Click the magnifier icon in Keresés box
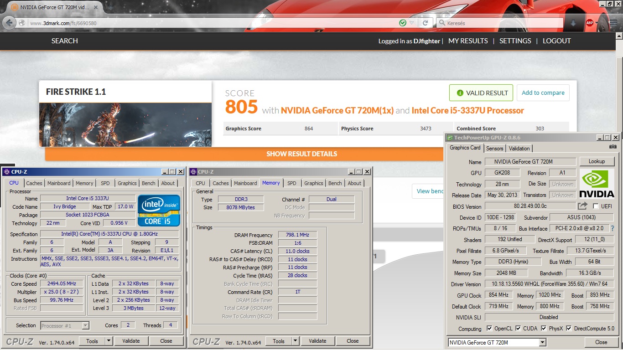This screenshot has width=623, height=350. 442,23
